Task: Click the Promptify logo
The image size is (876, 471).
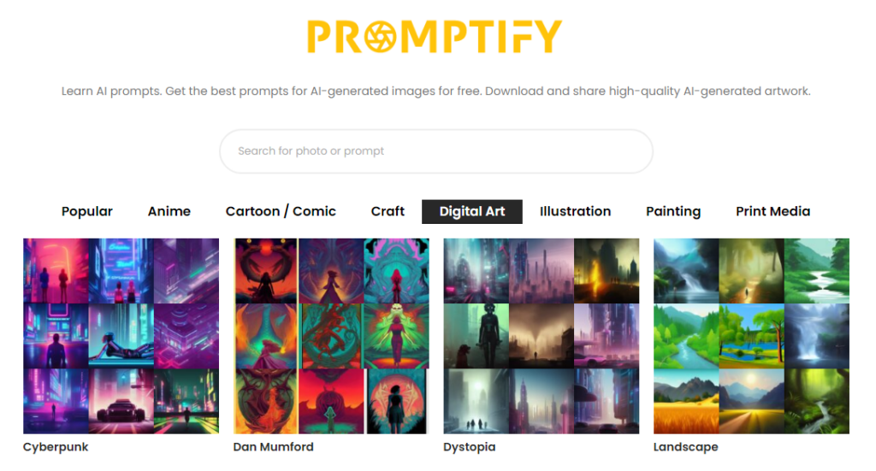Action: click(434, 36)
